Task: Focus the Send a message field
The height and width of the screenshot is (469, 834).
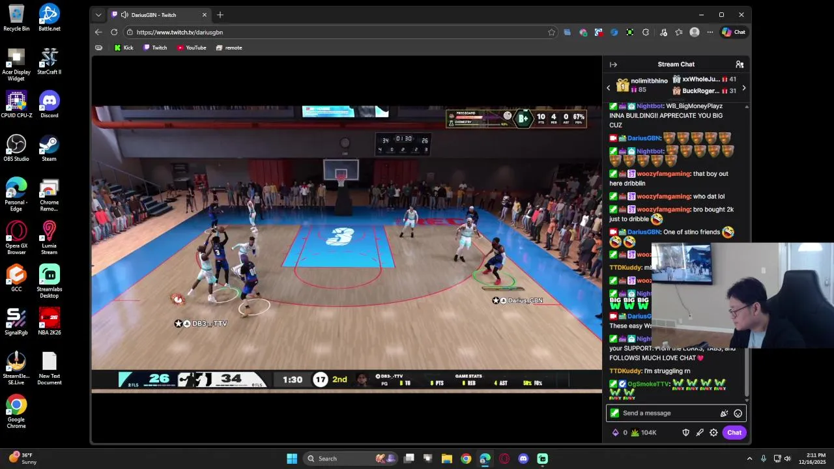Action: (x=676, y=413)
